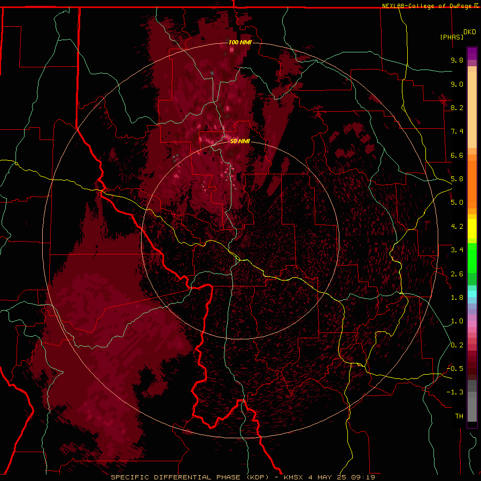Pick the purple top of color scale

pyautogui.click(x=472, y=53)
